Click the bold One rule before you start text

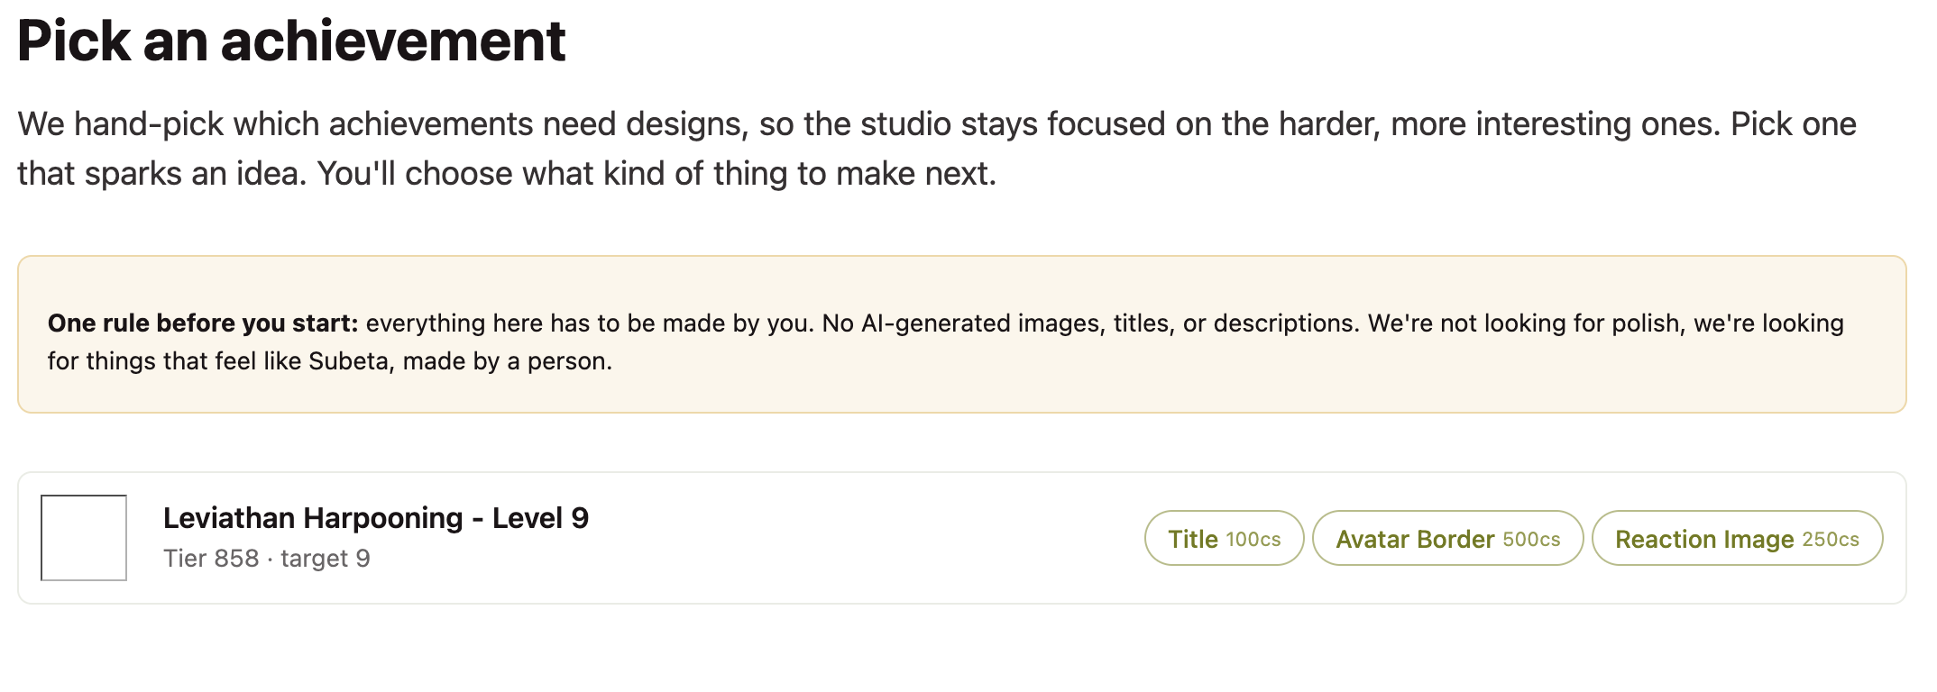coord(203,323)
